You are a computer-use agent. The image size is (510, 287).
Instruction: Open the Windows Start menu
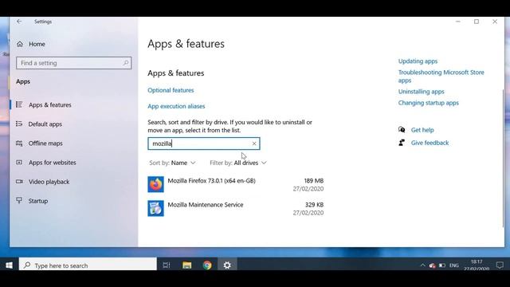(x=9, y=265)
